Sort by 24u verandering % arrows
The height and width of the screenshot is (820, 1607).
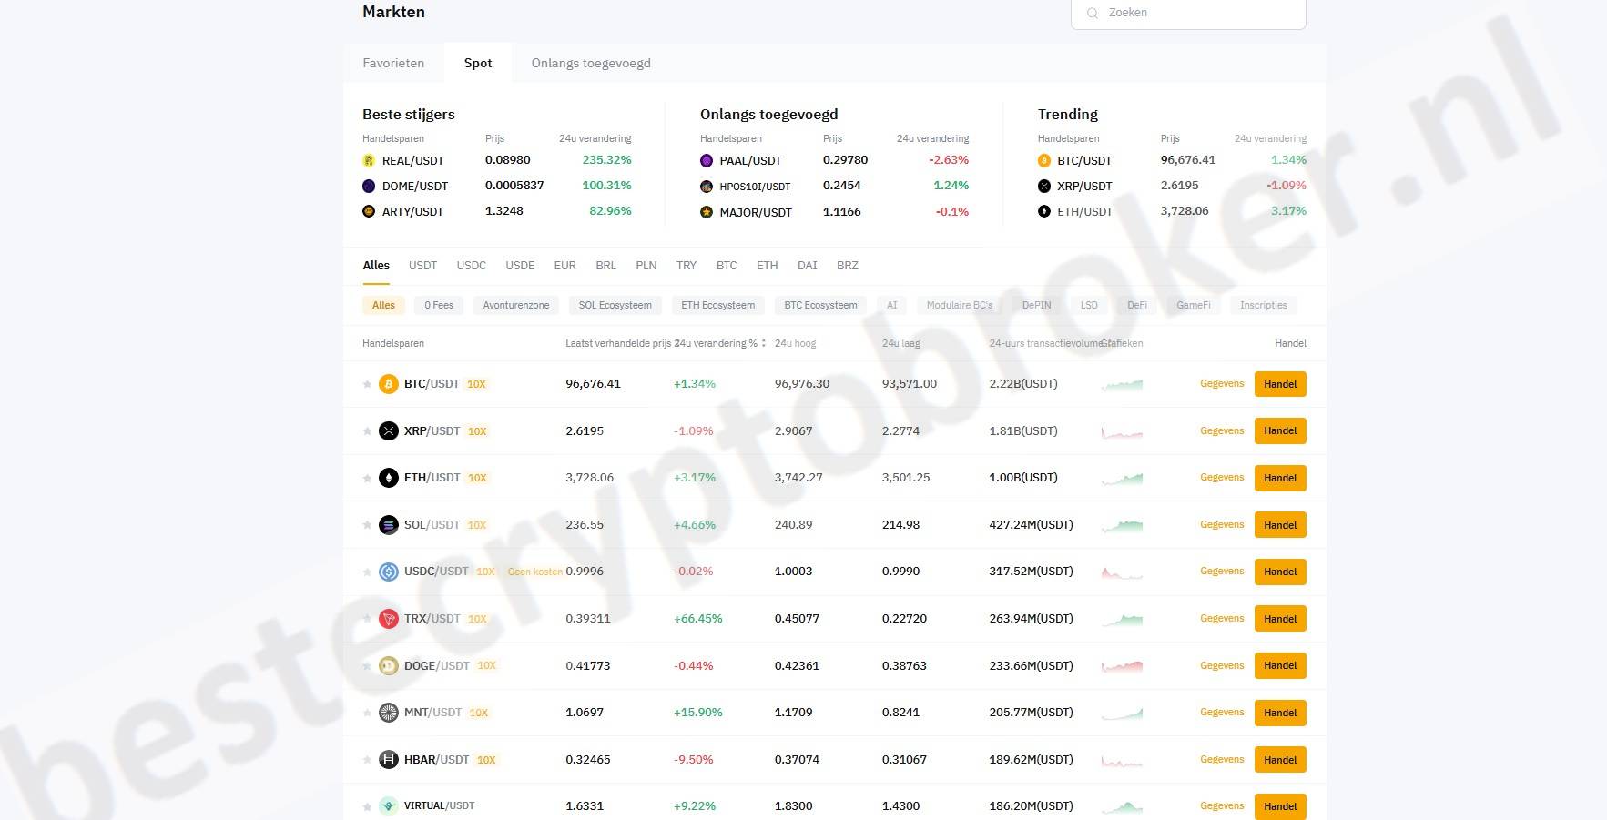[x=763, y=343]
